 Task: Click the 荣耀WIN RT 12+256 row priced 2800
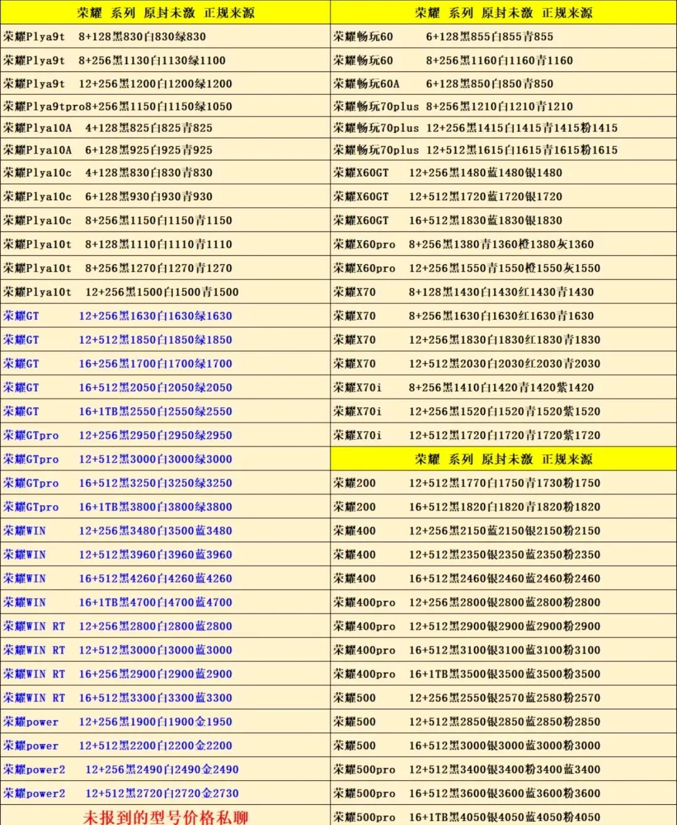pyautogui.click(x=165, y=625)
